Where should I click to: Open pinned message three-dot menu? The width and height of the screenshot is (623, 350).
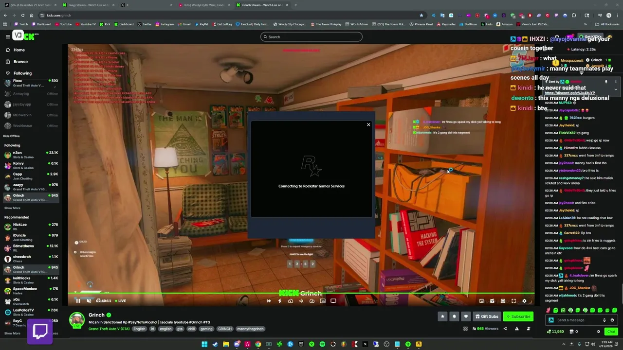point(616,82)
